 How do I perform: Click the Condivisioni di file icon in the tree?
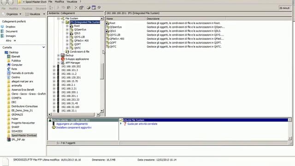click(67, 52)
